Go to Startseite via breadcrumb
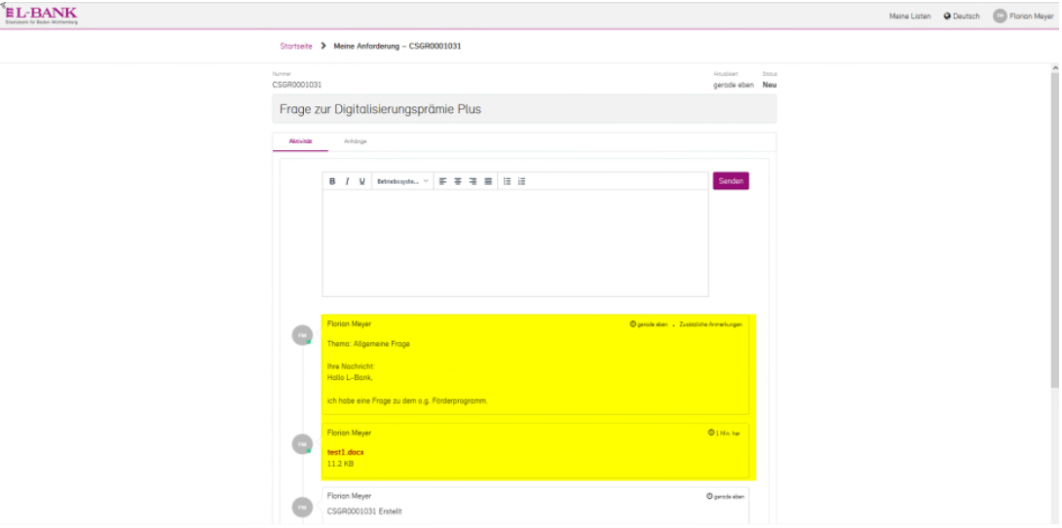Viewport: 1062px width, 528px height. point(296,46)
